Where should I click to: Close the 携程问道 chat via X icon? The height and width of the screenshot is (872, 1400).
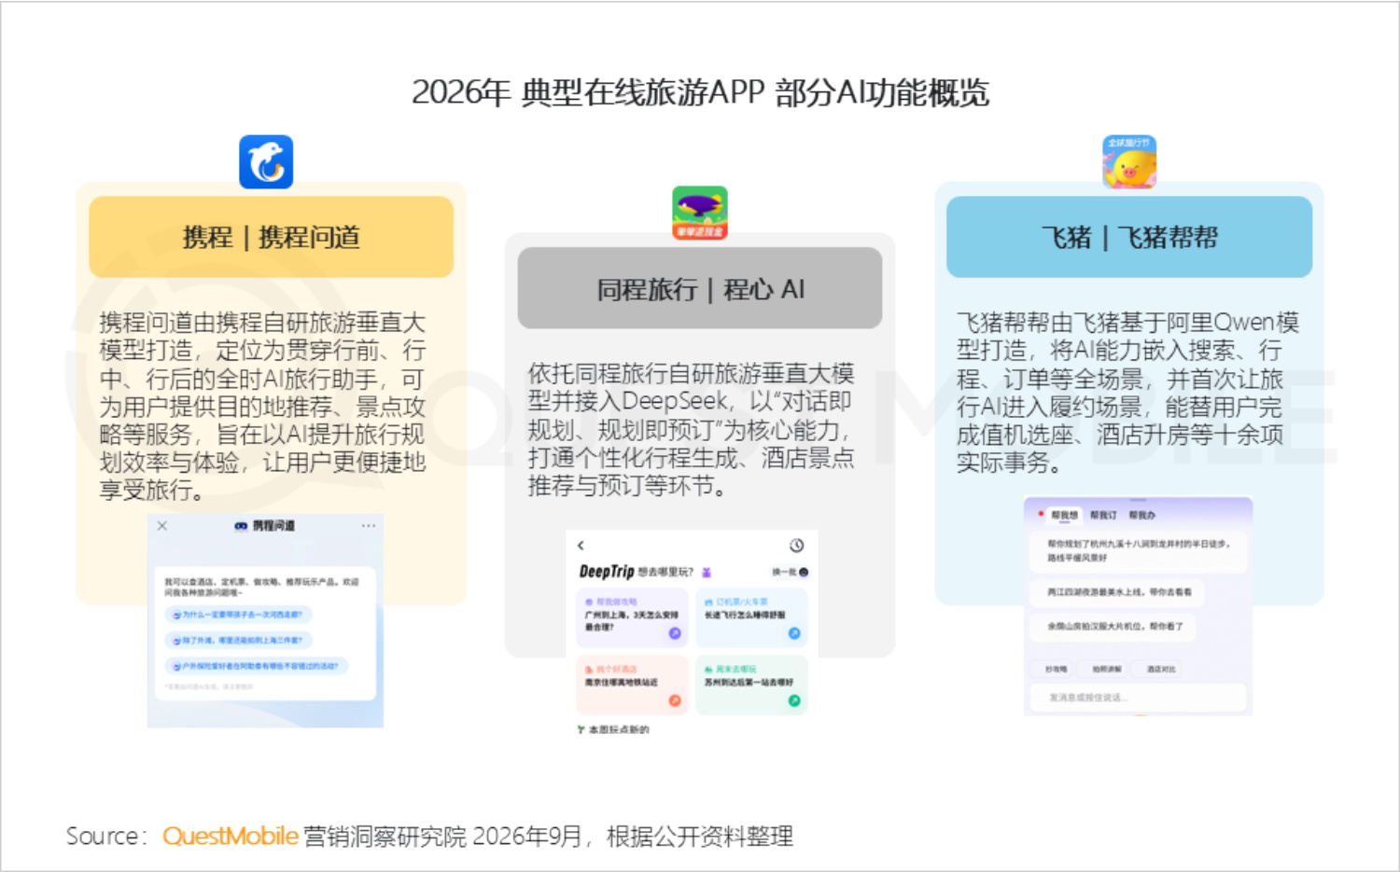pos(162,526)
